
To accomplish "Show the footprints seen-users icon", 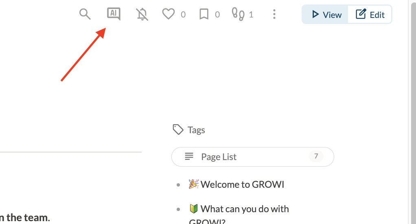I will tap(238, 14).
